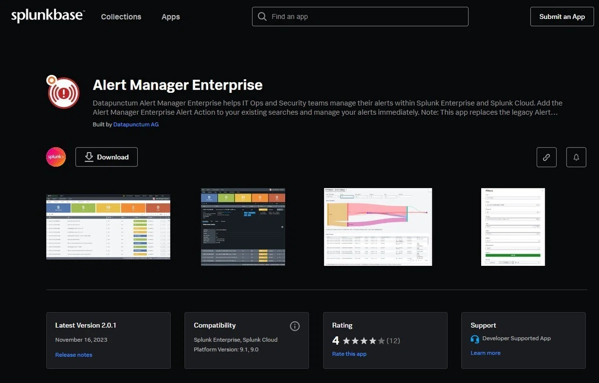Copy app link using chain icon
Screen dimensions: 599x383
point(547,157)
